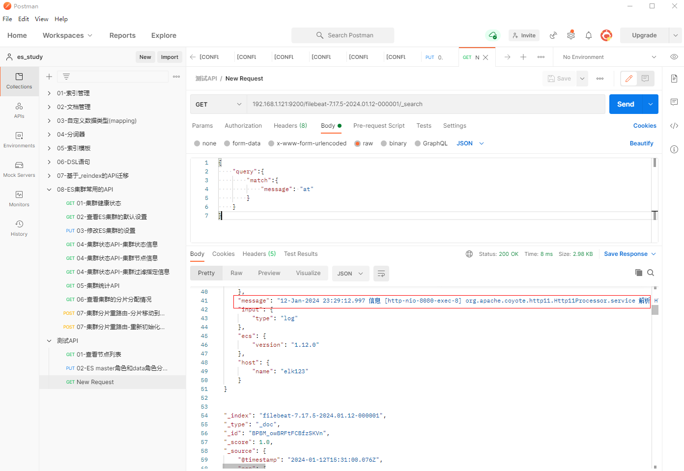Open the code snippet panel icon

(674, 126)
